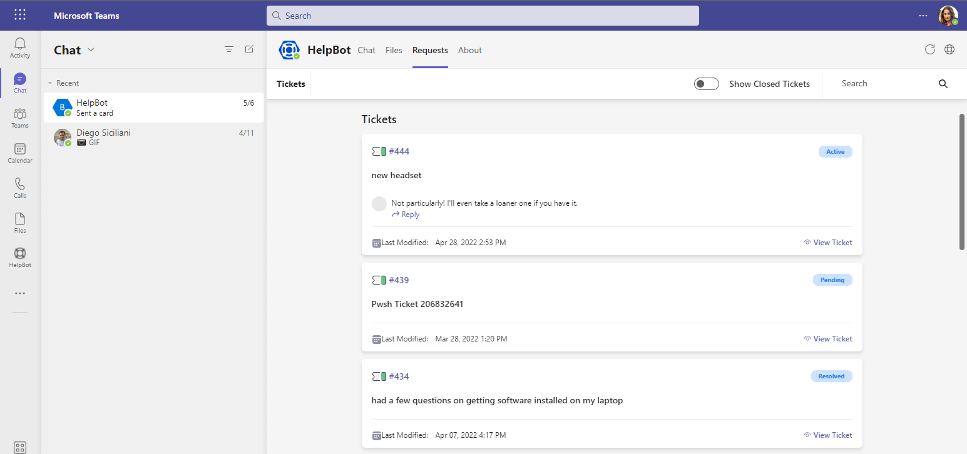Click the Tickets list heading
Image resolution: width=967 pixels, height=454 pixels.
[x=379, y=119]
